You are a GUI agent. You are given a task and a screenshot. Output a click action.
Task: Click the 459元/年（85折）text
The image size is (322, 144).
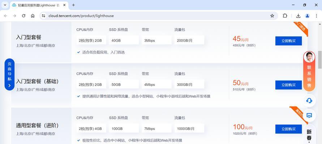click(244, 45)
